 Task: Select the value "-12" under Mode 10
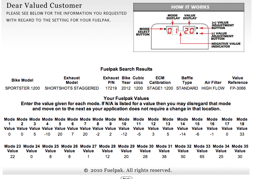pyautogui.click(x=124, y=134)
